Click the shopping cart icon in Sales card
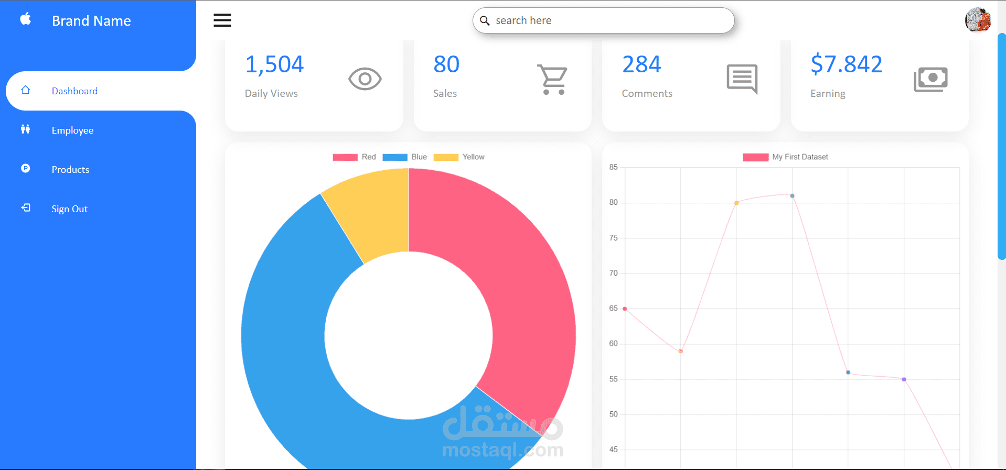Image resolution: width=1006 pixels, height=470 pixels. click(x=553, y=79)
